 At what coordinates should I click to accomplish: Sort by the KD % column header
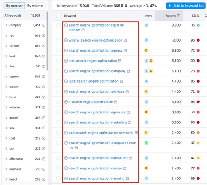(196, 16)
